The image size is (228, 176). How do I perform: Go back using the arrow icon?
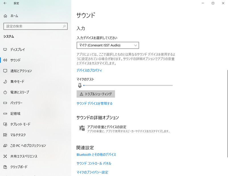point(5,3)
